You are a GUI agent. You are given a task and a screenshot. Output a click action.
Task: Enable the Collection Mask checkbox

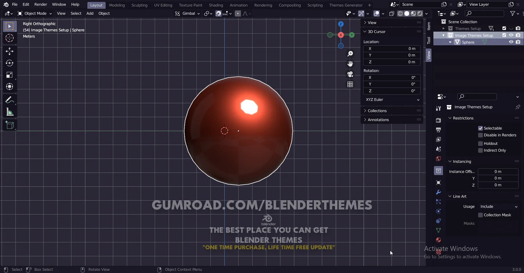click(480, 215)
